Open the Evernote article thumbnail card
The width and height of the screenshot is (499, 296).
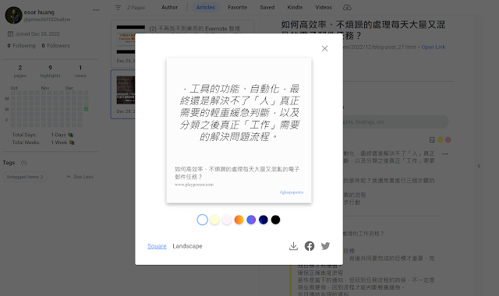130,39
